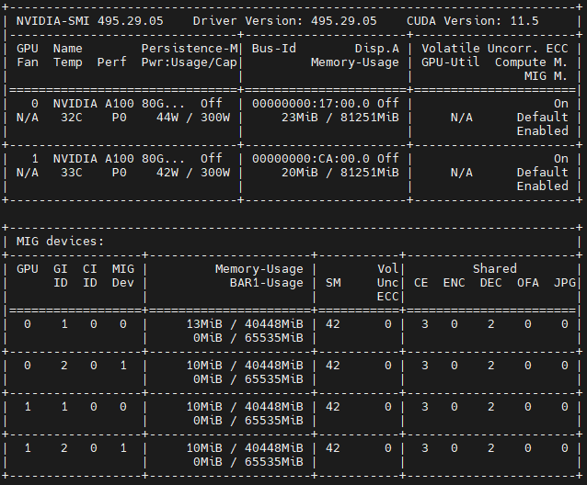587x485 pixels.
Task: Click the DEC column header
Action: point(491,283)
